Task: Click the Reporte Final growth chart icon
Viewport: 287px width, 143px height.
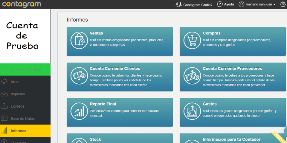Action: [x=79, y=111]
